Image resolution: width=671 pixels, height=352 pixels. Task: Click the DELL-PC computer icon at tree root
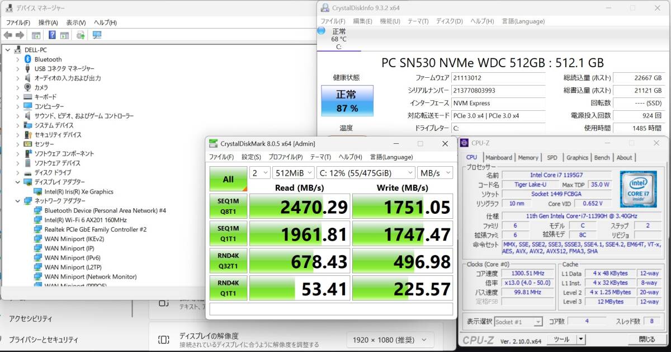point(18,50)
